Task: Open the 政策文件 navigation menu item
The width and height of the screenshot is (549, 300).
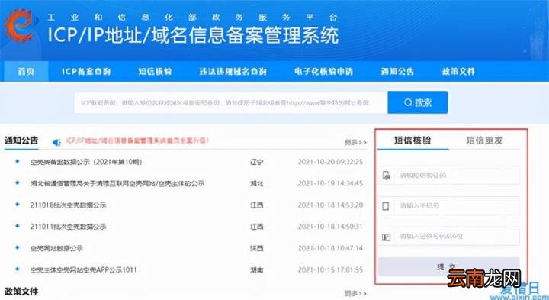Action: pos(458,72)
